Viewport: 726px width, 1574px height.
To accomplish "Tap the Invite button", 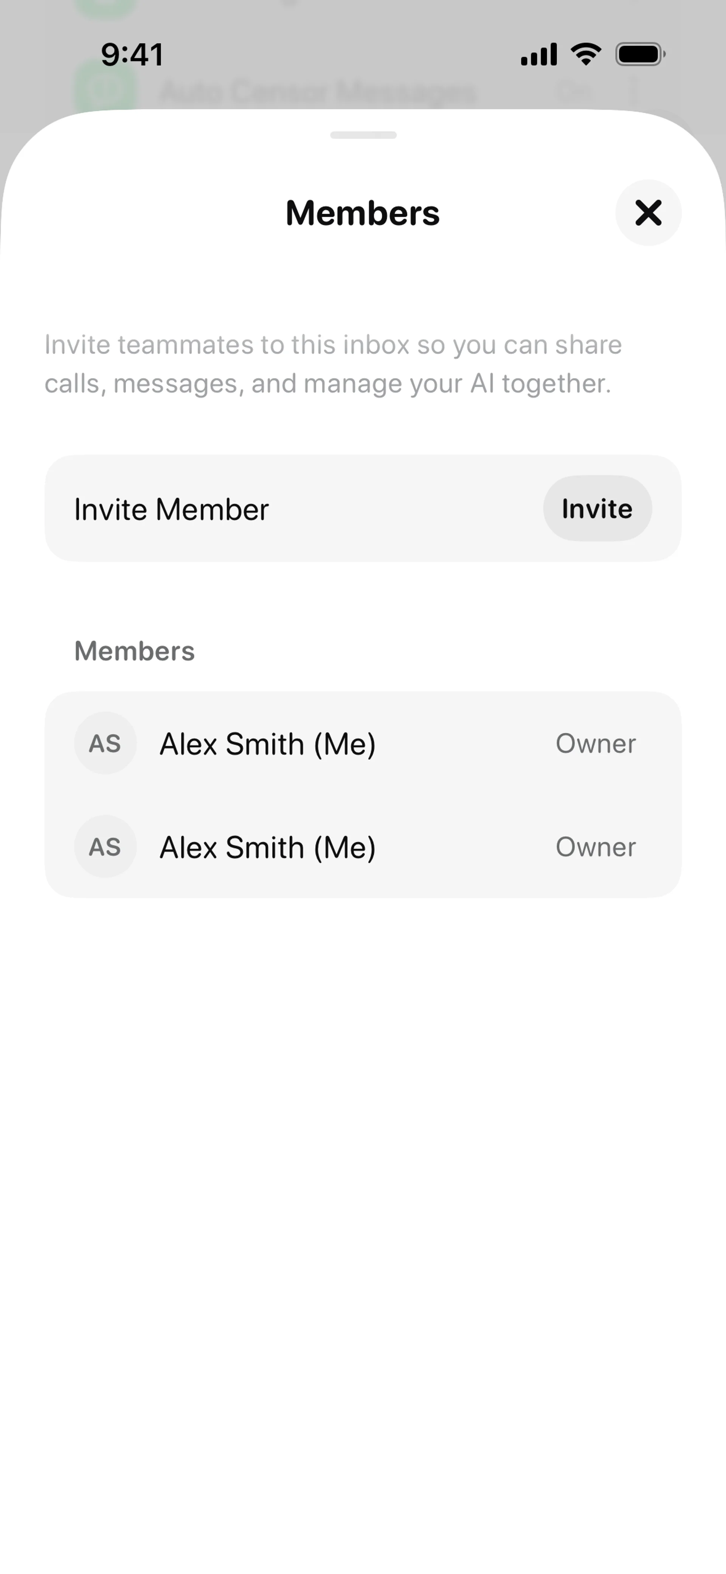I will click(597, 508).
